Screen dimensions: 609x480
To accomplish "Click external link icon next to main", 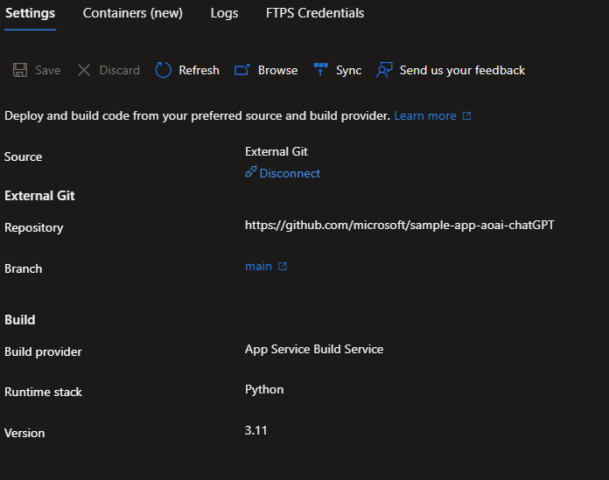I will 283,267.
